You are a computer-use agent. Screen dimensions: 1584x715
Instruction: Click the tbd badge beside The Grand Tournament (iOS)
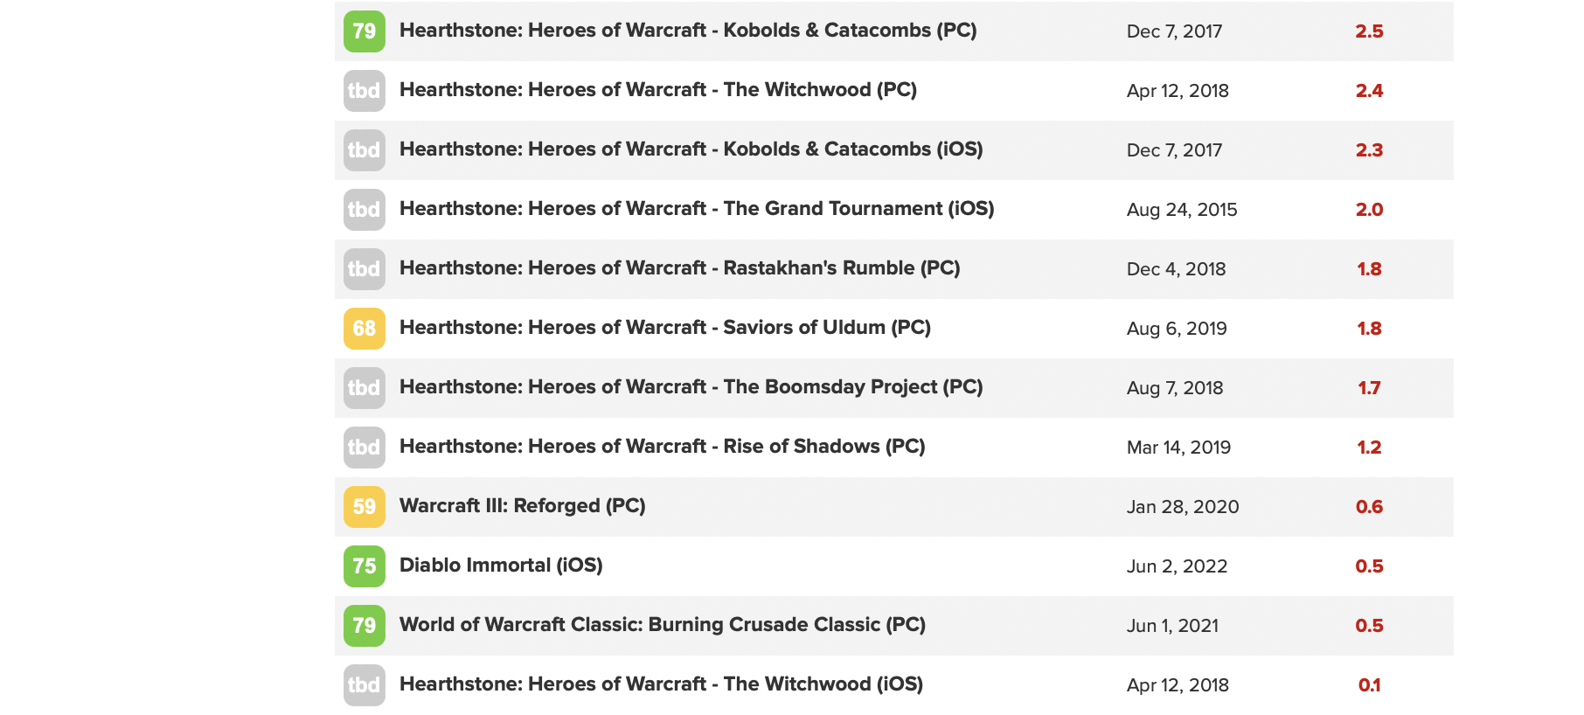coord(364,210)
